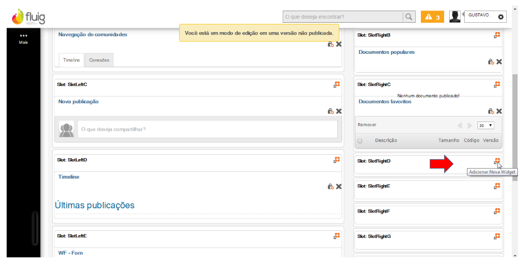524x264 pixels.
Task: Go to next page arrow in favoritos
Action: [x=470, y=125]
